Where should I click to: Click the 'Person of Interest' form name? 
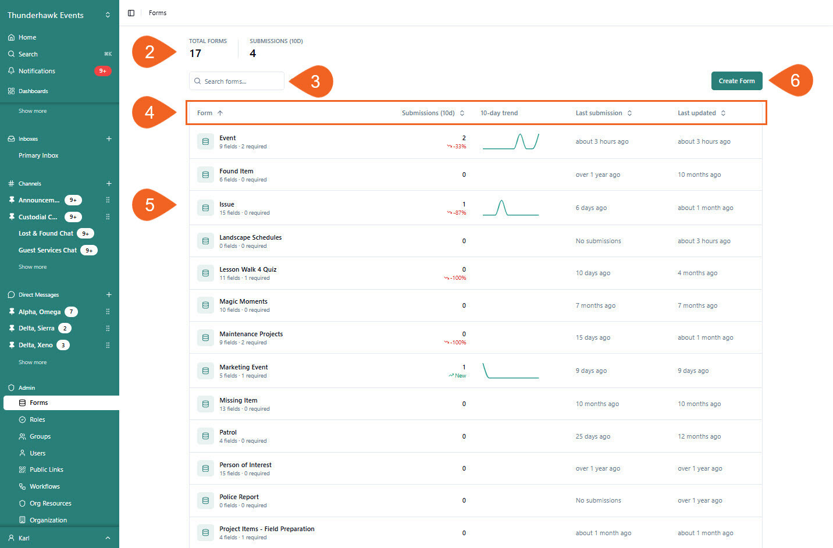pyautogui.click(x=245, y=465)
